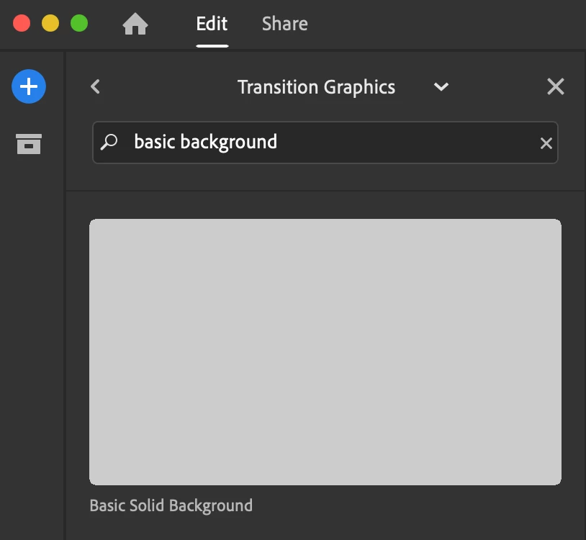Screen dimensions: 586x540
Task: Open the Share tab
Action: [284, 24]
